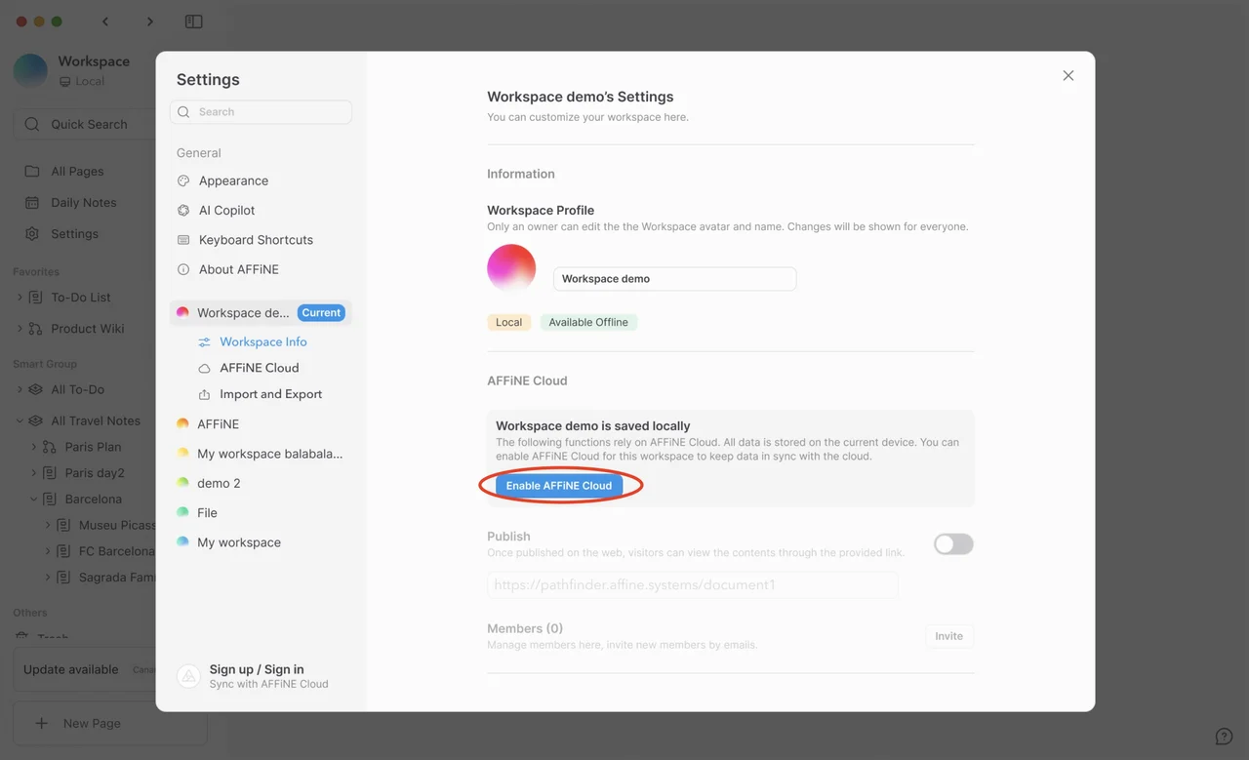Close the Settings dialog
The width and height of the screenshot is (1249, 760).
(1068, 75)
